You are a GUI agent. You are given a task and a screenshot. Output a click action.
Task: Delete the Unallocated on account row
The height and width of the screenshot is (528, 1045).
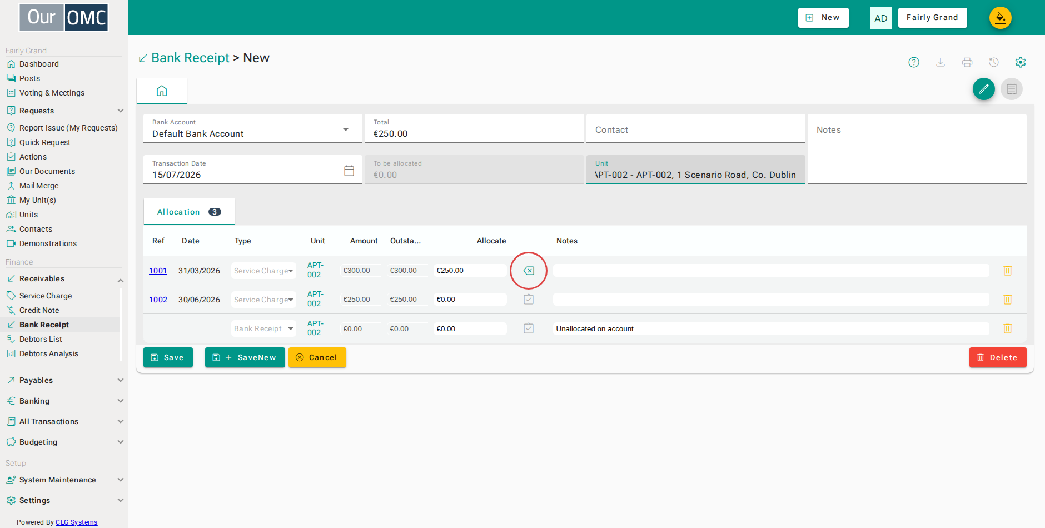pos(1007,328)
